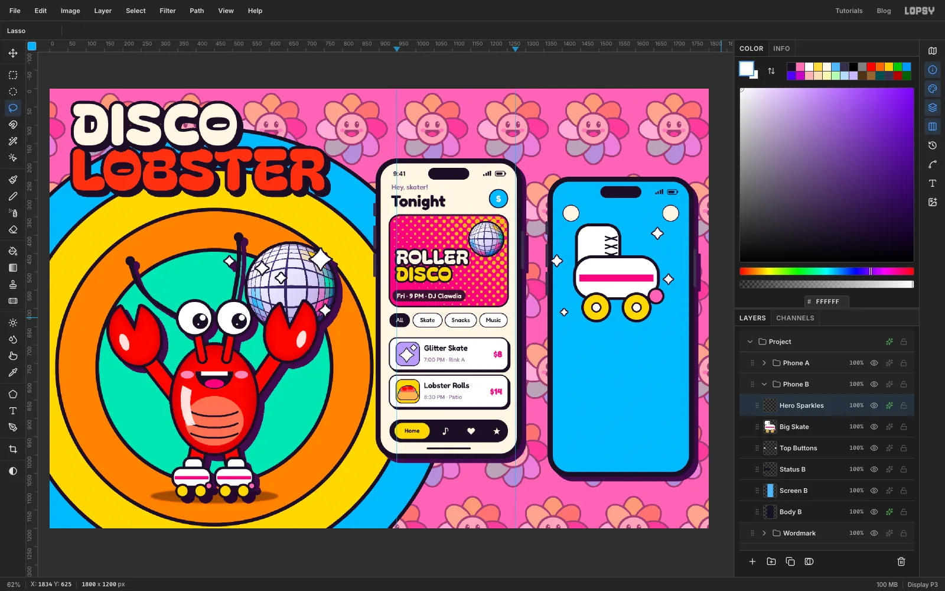Screen dimensions: 945x591
Task: Switch to the Channels tab
Action: (x=795, y=318)
